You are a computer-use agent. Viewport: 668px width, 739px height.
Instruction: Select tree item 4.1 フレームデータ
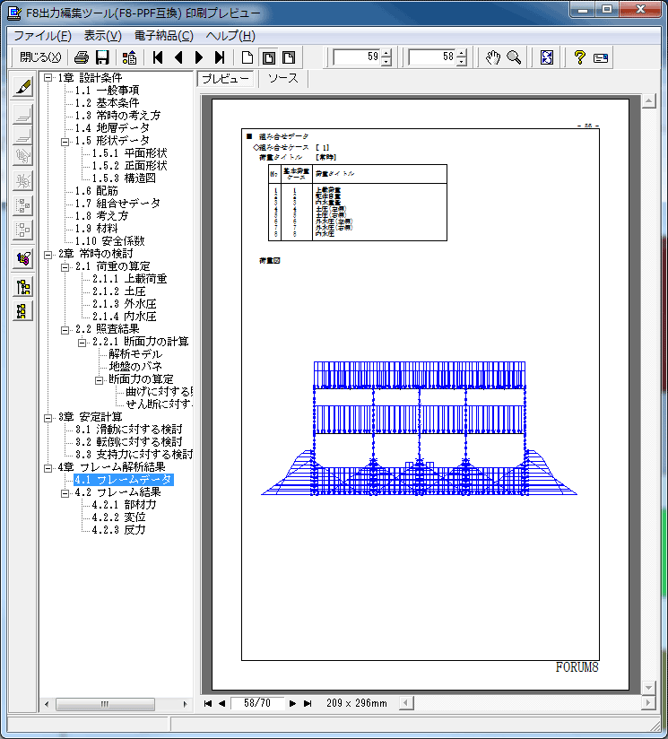click(124, 480)
